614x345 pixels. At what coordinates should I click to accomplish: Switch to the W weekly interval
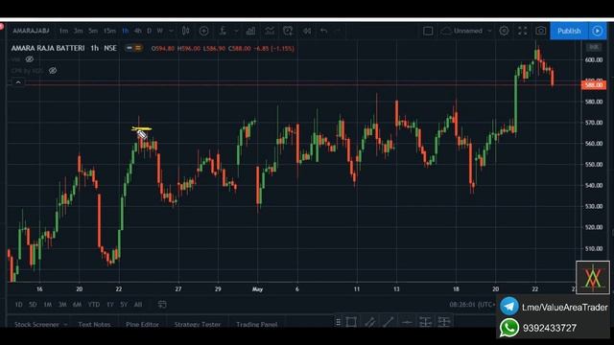click(160, 31)
